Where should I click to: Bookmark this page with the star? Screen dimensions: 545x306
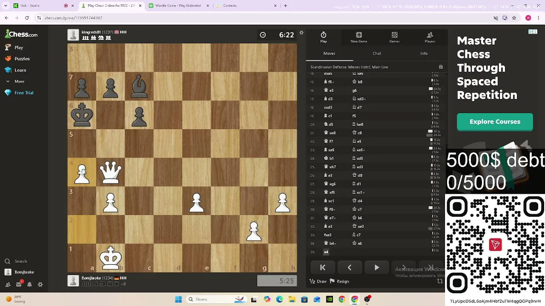(514, 18)
